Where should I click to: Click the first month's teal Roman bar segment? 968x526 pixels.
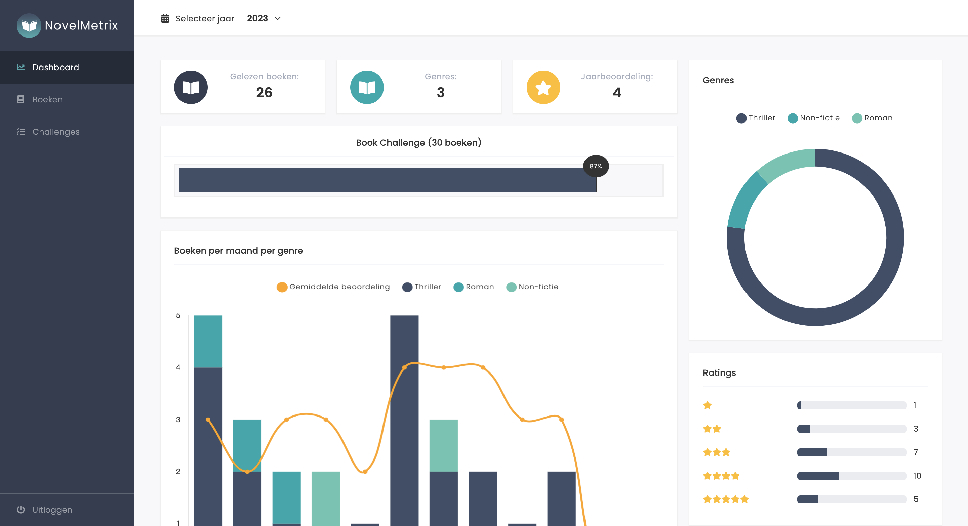(x=208, y=341)
